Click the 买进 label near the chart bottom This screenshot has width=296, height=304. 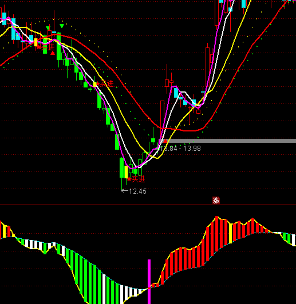click(139, 179)
